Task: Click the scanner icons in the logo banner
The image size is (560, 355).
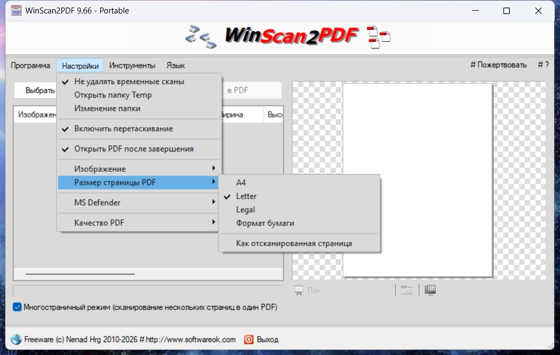Action: coord(201,37)
